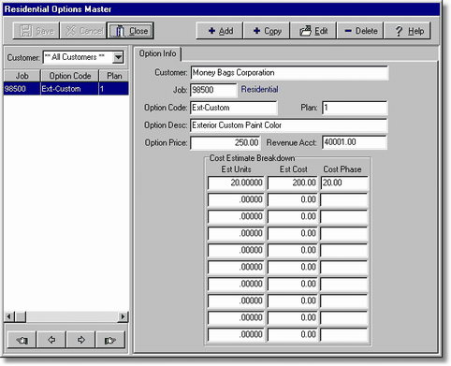Delete the selected option
451x366 pixels.
pyautogui.click(x=360, y=31)
